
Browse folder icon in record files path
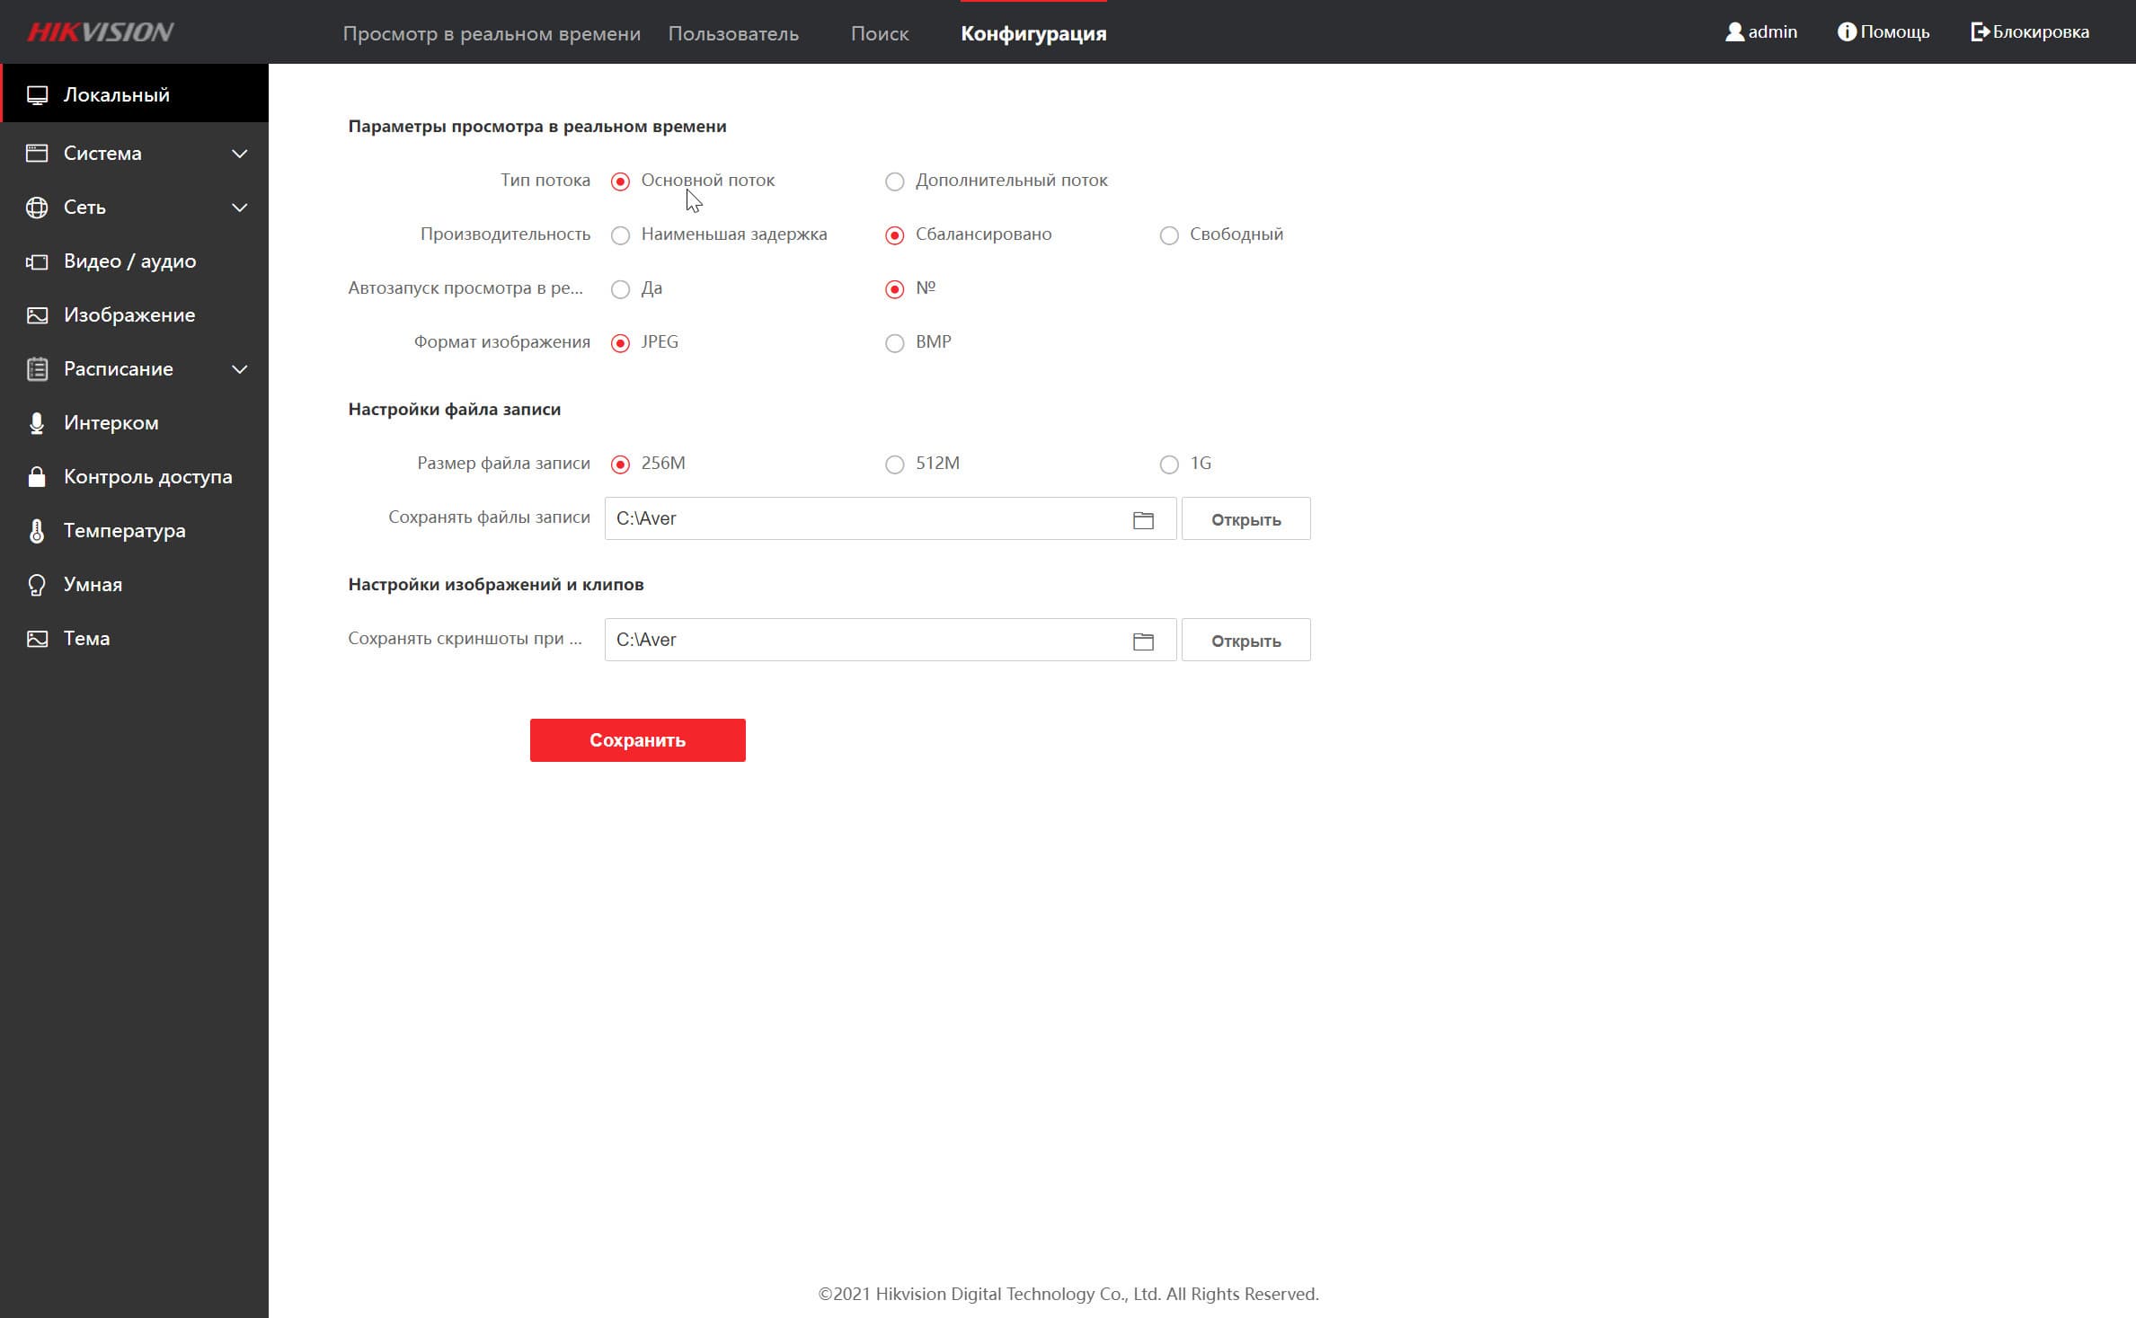1143,519
